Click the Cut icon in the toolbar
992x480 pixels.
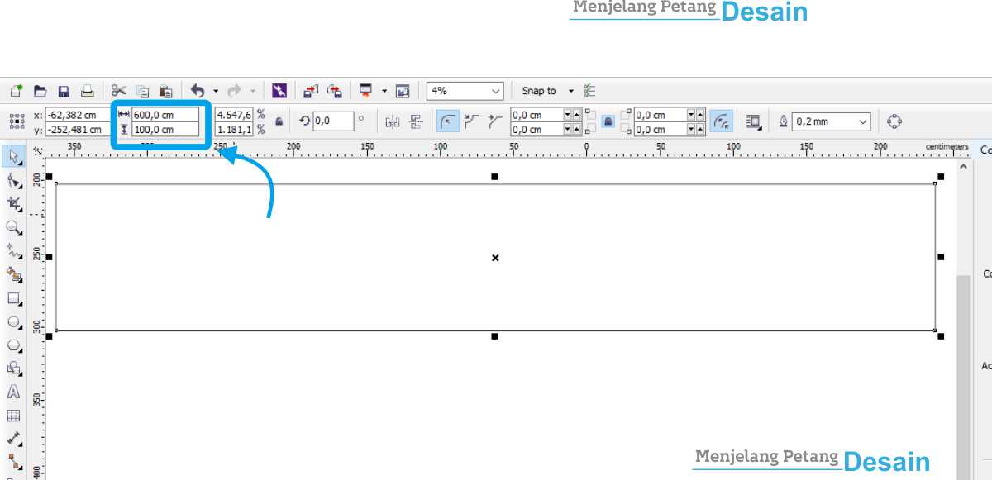pos(119,89)
